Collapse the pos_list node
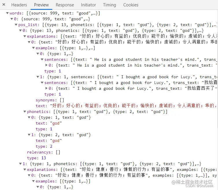This screenshot has width=218, height=190. tap(16, 25)
